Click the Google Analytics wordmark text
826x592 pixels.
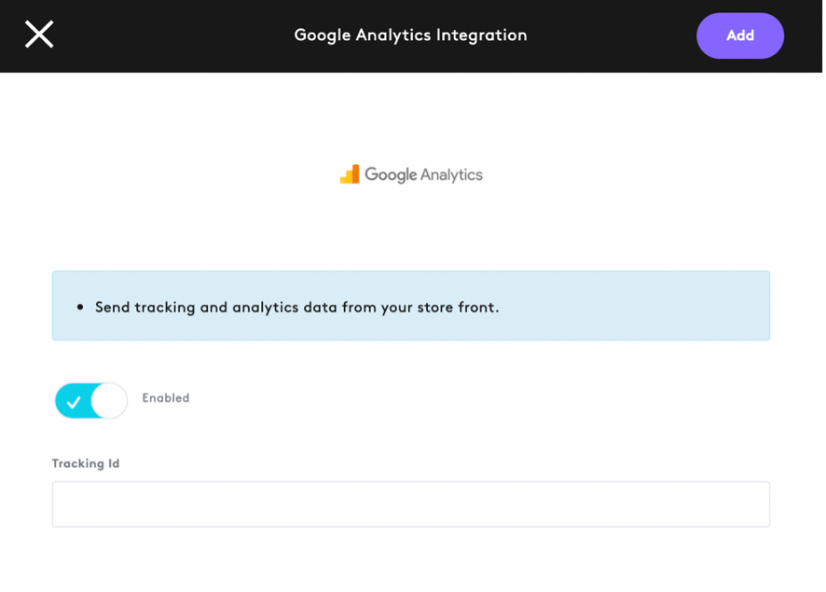(x=423, y=174)
